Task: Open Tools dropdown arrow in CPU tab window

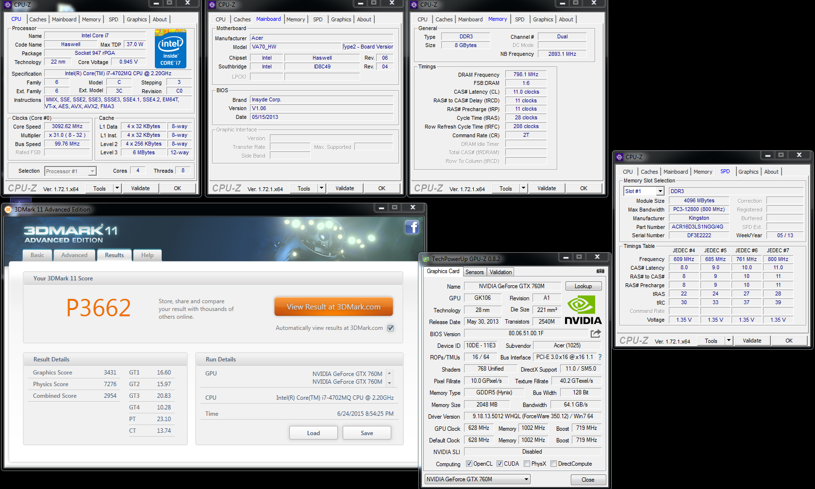Action: pyautogui.click(x=117, y=188)
